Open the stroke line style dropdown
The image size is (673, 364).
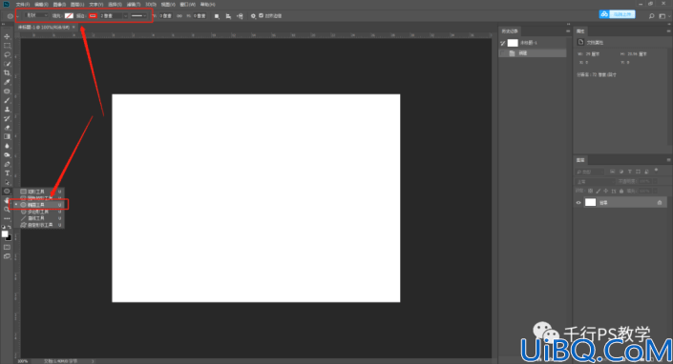coord(138,16)
